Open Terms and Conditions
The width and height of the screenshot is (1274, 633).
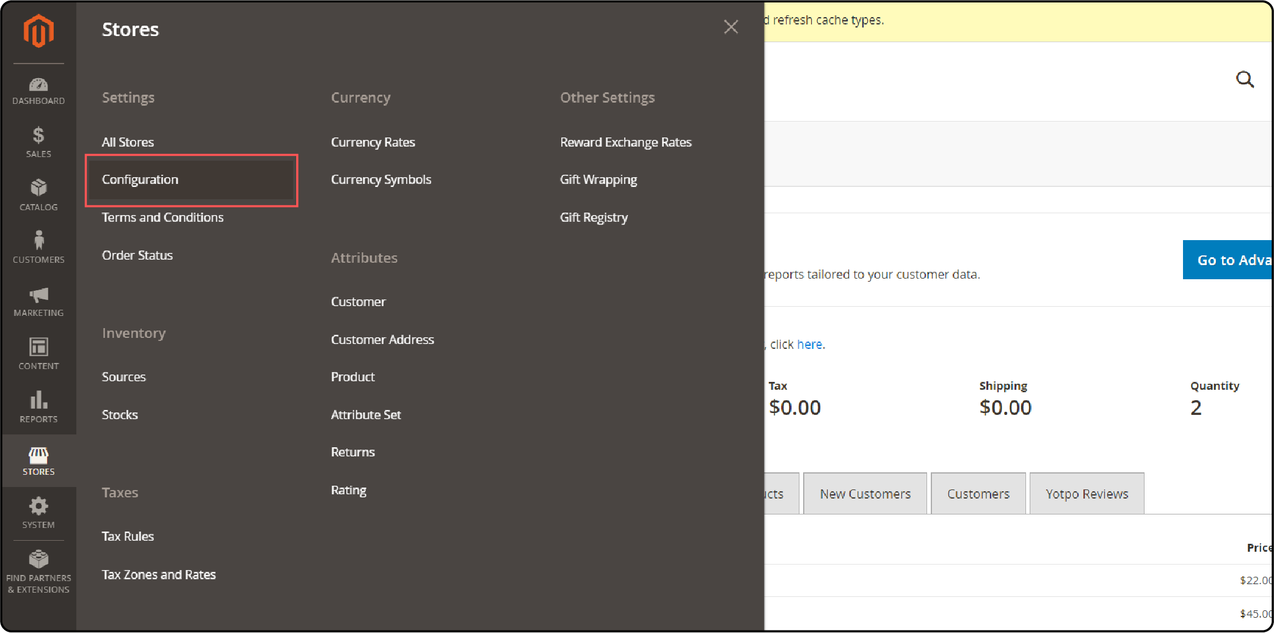(x=162, y=218)
